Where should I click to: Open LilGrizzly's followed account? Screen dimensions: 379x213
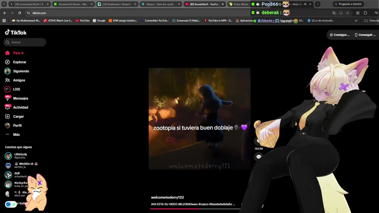click(21, 156)
